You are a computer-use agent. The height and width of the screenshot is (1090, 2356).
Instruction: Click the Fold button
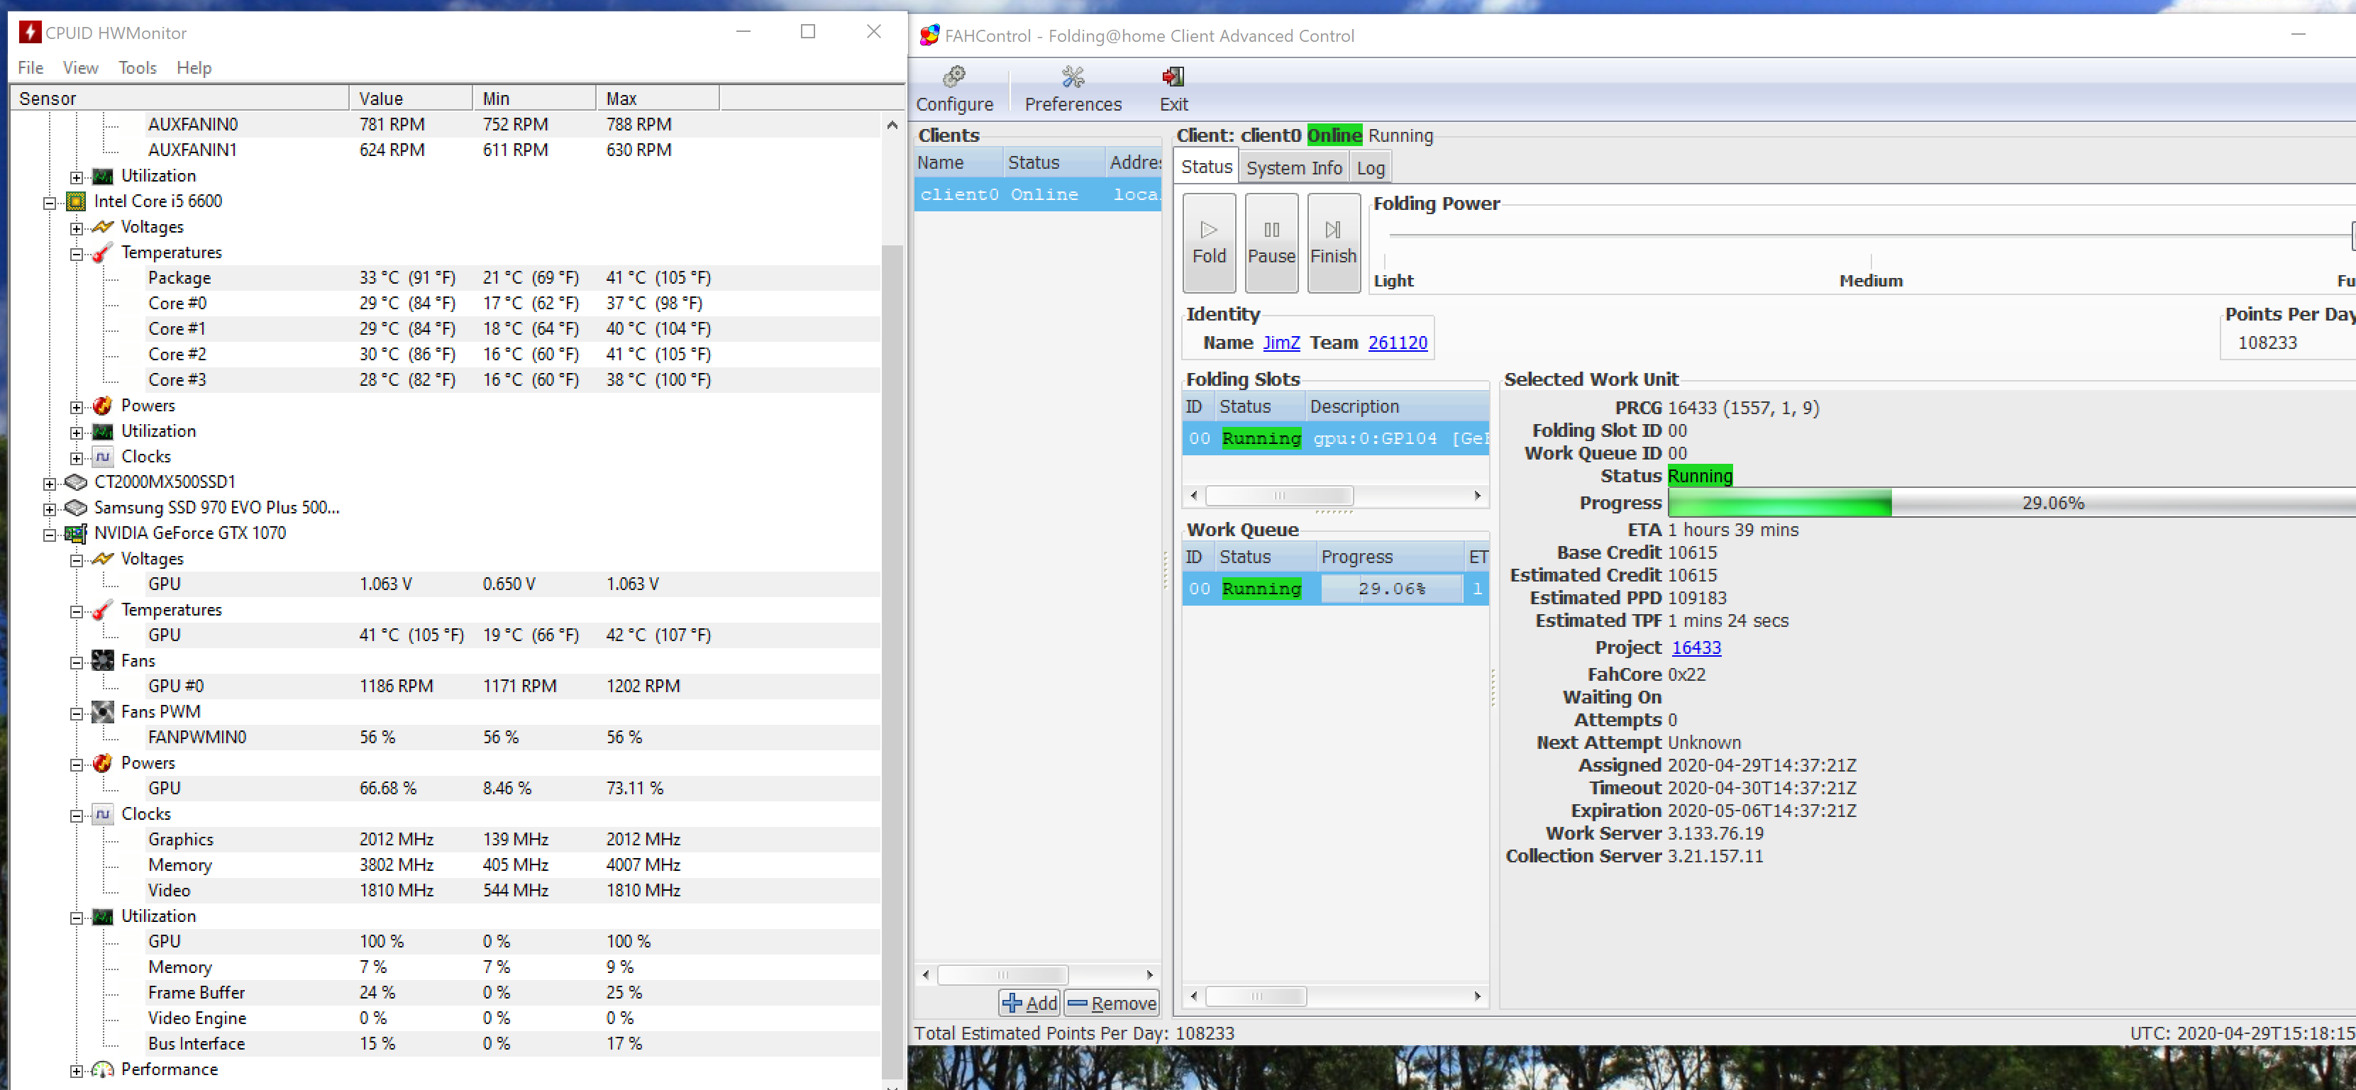click(1208, 243)
